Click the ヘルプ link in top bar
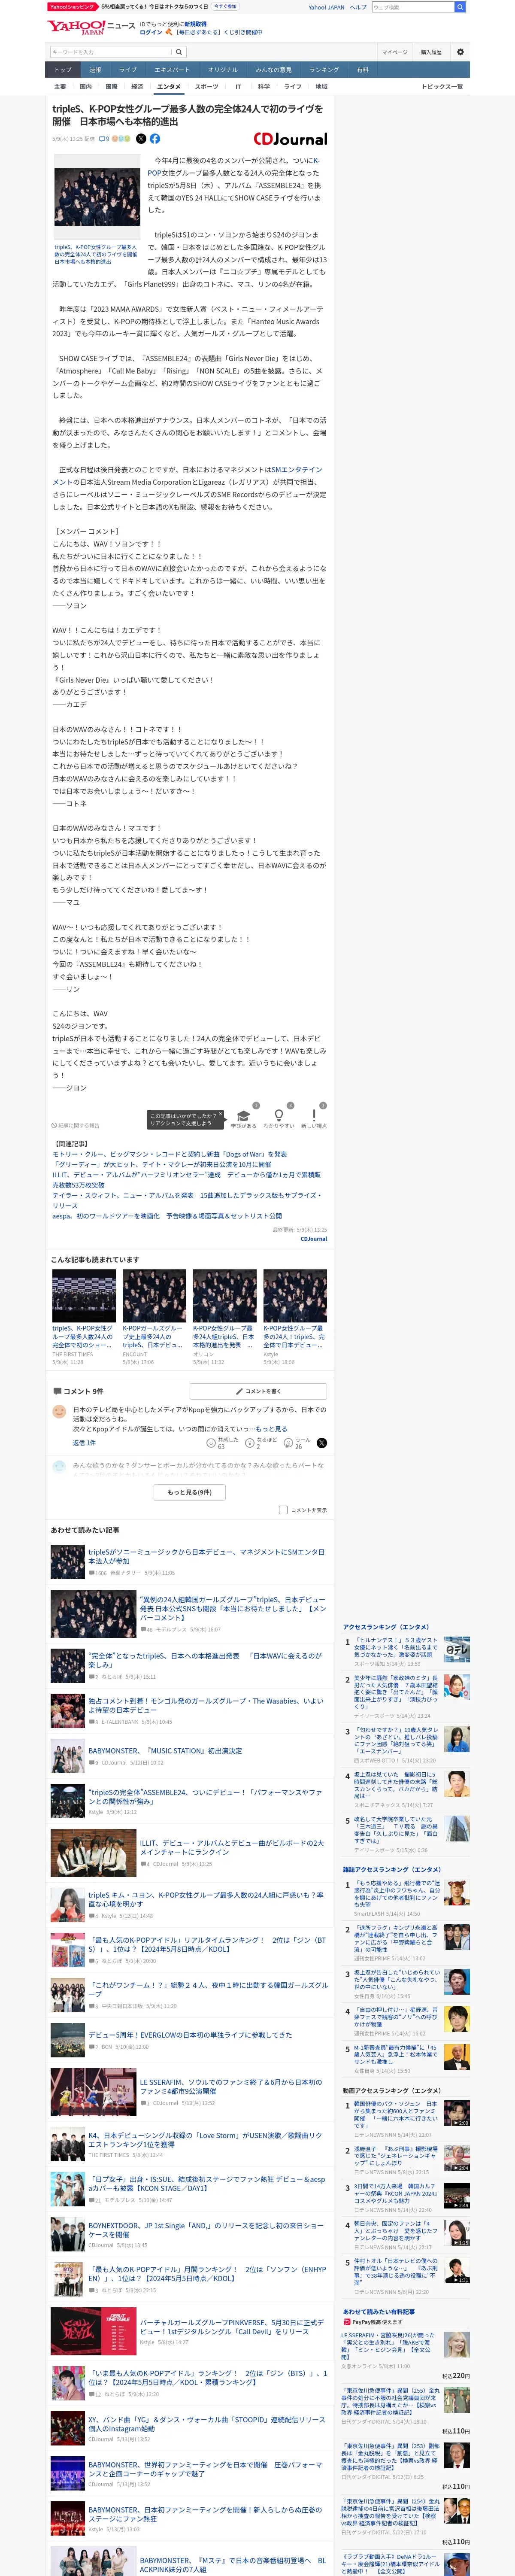 click(x=358, y=7)
